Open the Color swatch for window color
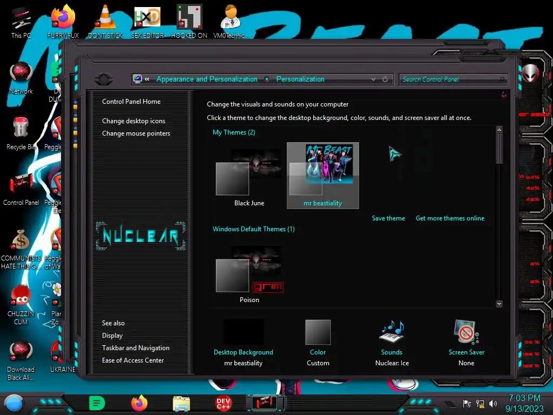This screenshot has width=553, height=415. click(318, 332)
